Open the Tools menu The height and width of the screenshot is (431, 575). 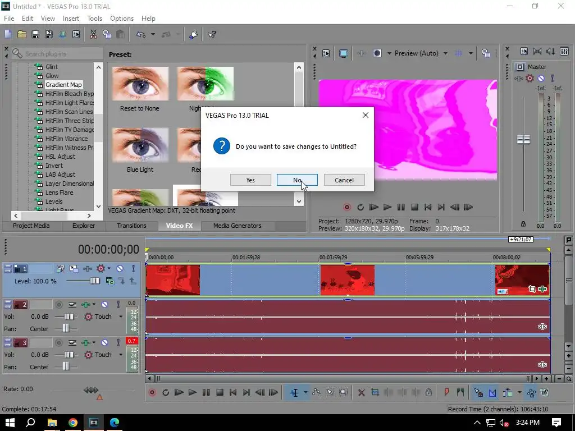point(94,19)
